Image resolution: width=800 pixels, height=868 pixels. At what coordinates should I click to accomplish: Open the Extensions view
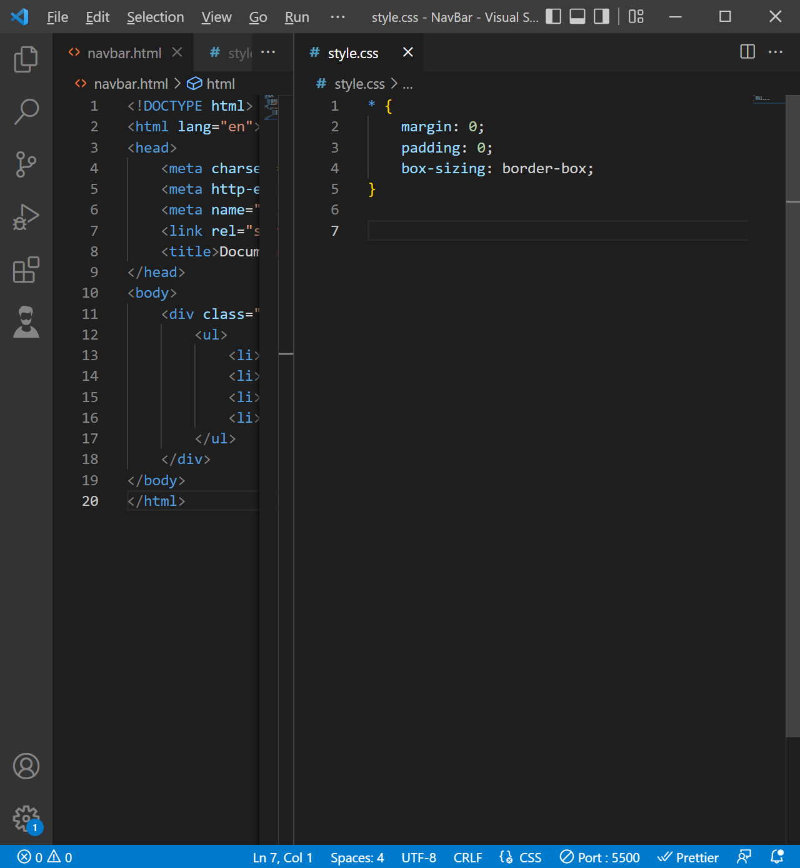pyautogui.click(x=26, y=270)
